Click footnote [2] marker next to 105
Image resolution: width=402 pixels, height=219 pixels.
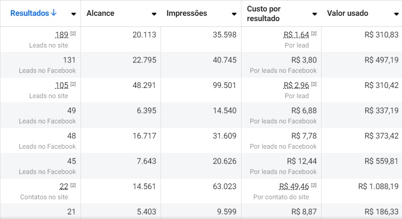point(73,84)
